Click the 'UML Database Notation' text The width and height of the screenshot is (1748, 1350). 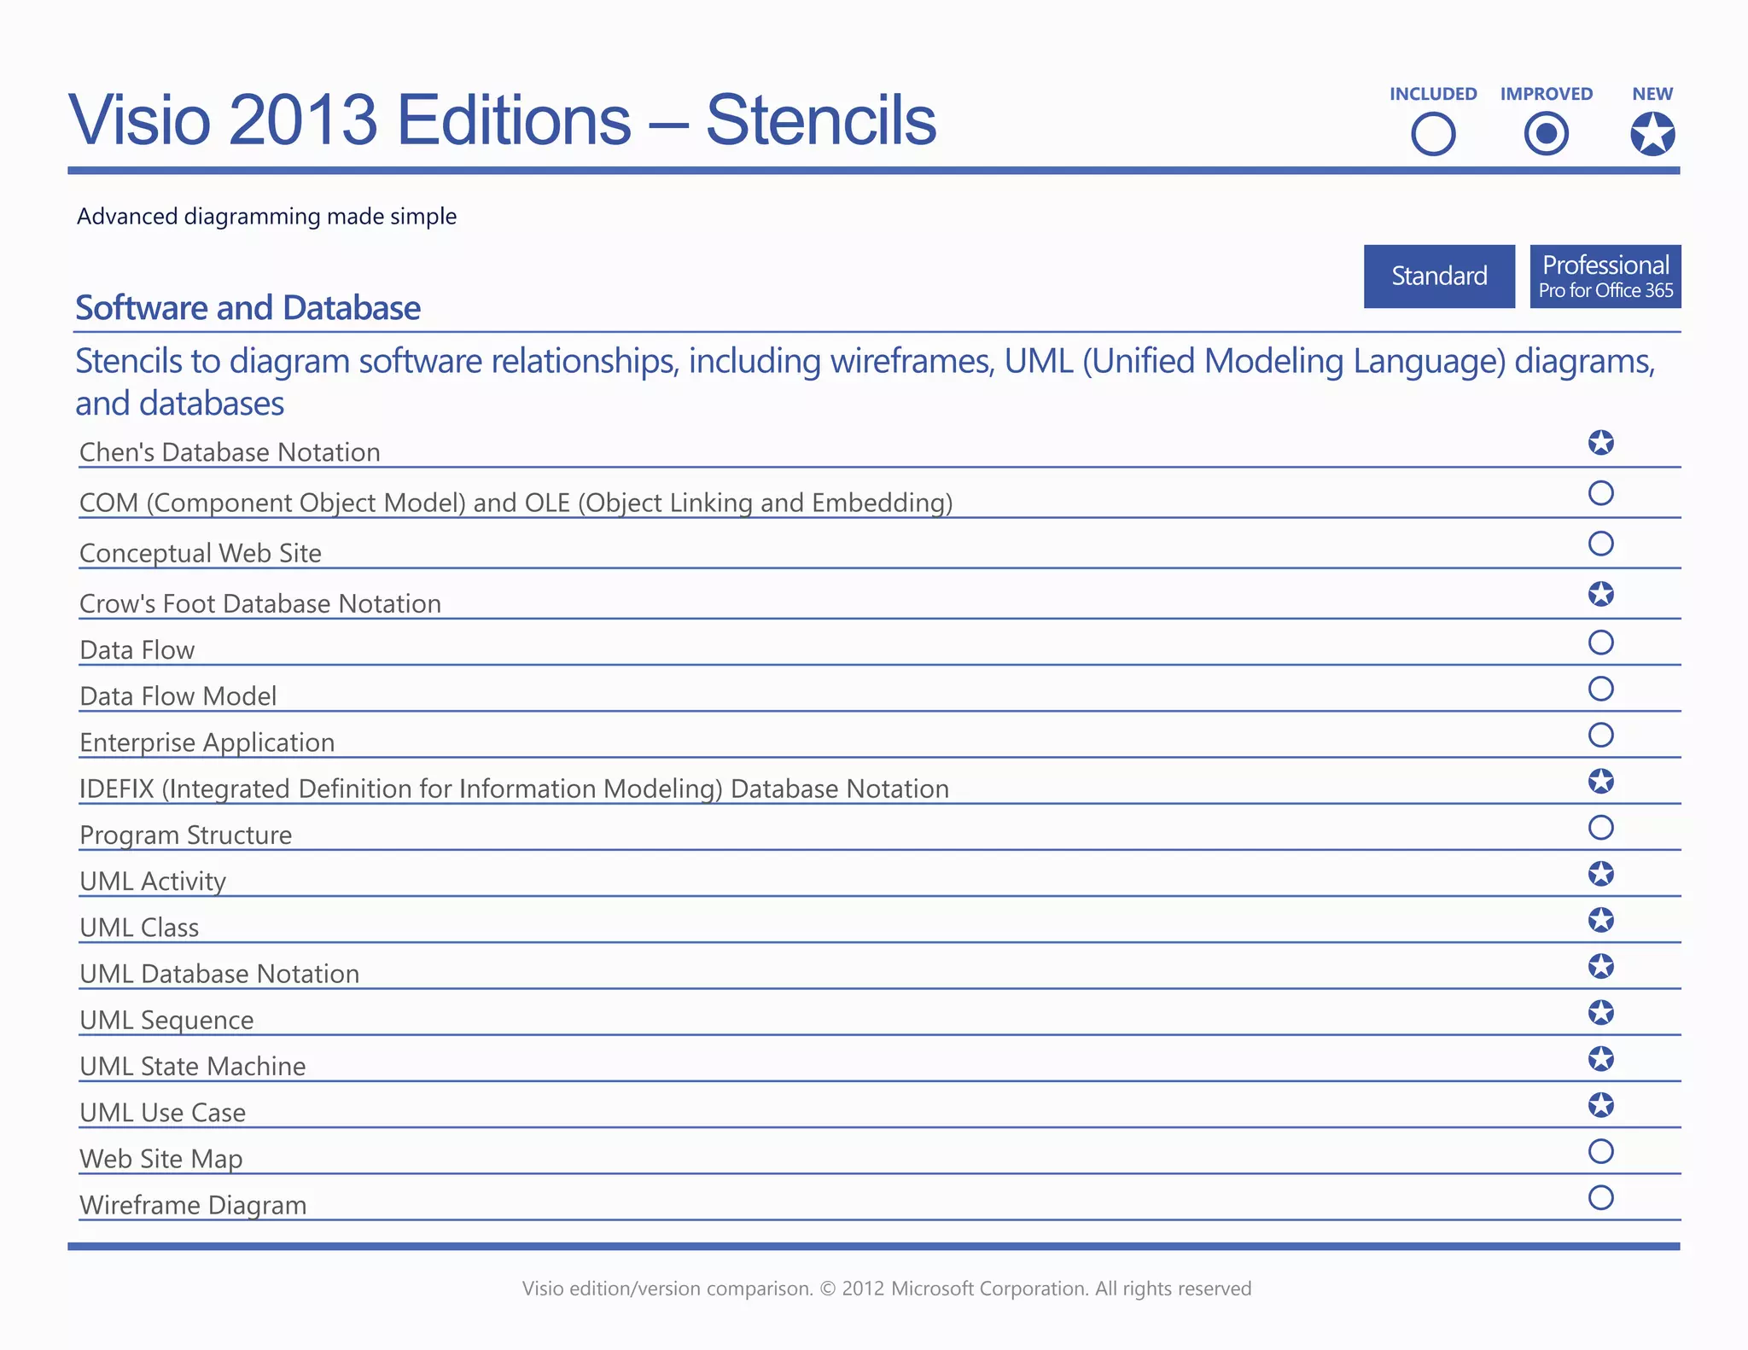(x=219, y=974)
